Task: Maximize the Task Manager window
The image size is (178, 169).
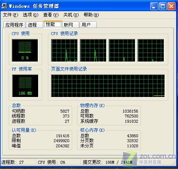Action: (163, 6)
